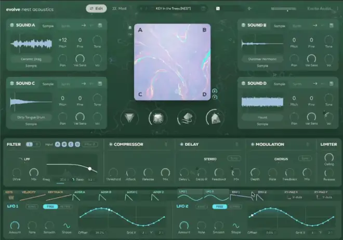
Task: Click the center XY pad artwork
Action: pyautogui.click(x=173, y=62)
